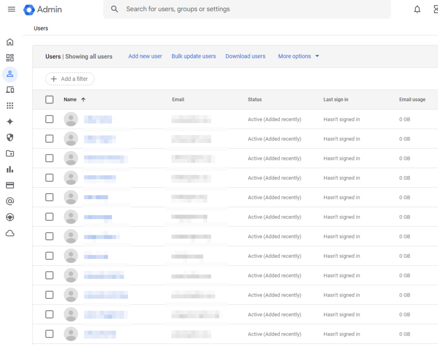Click the Add a filter chip
Image resolution: width=438 pixels, height=345 pixels.
coord(70,79)
